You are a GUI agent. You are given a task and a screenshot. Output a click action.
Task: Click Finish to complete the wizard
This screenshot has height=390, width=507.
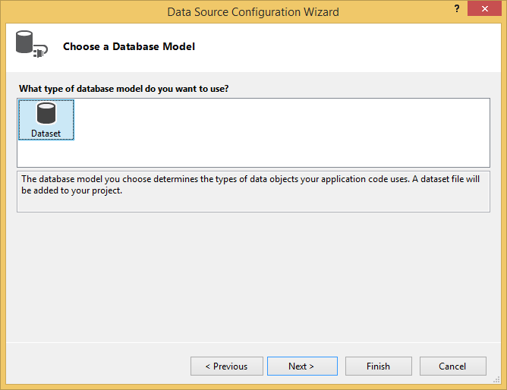(378, 366)
